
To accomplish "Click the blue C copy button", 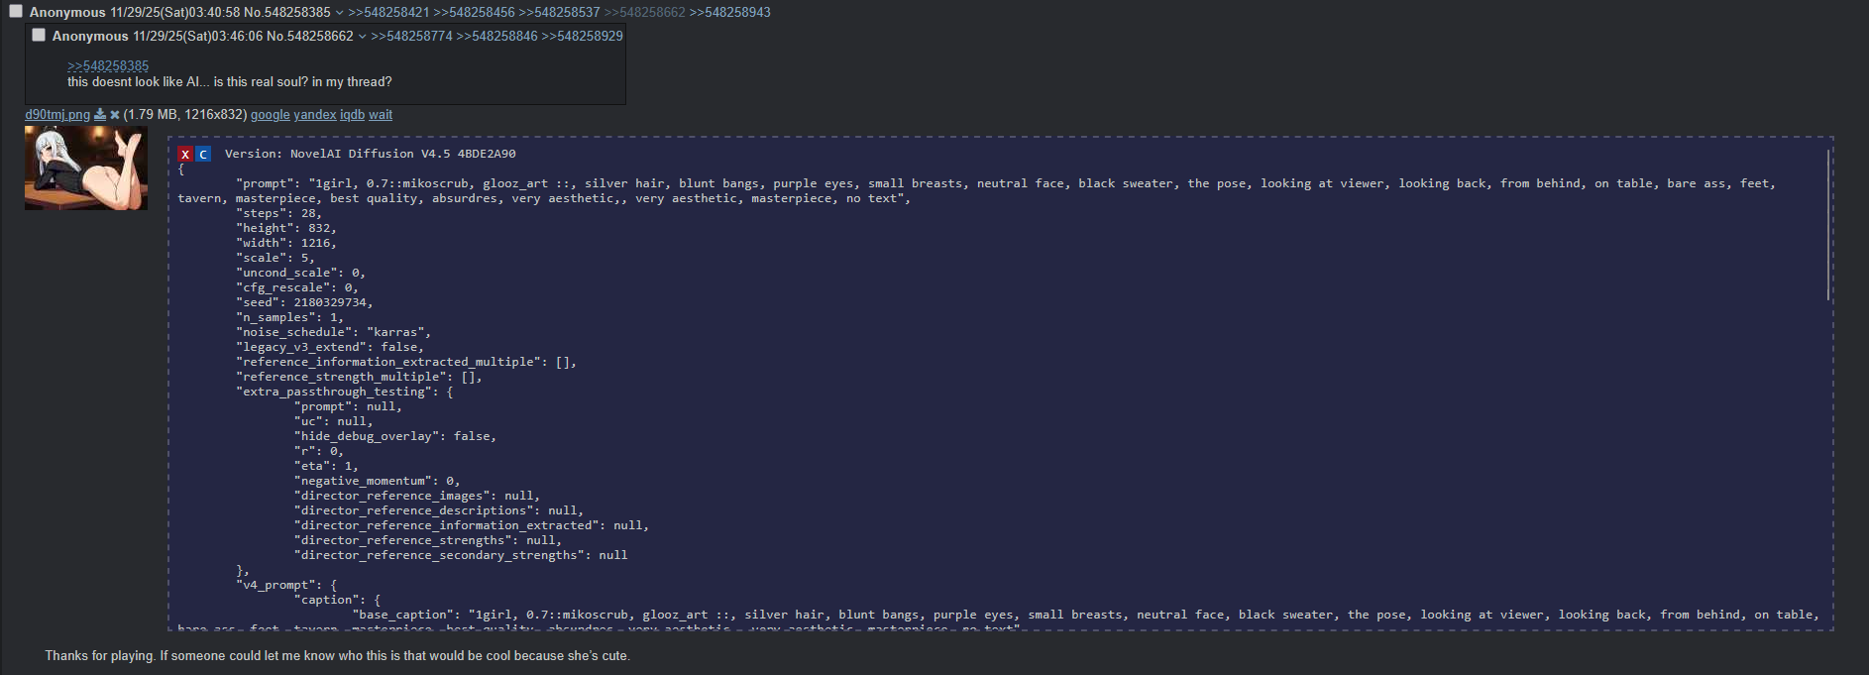I will coord(203,154).
